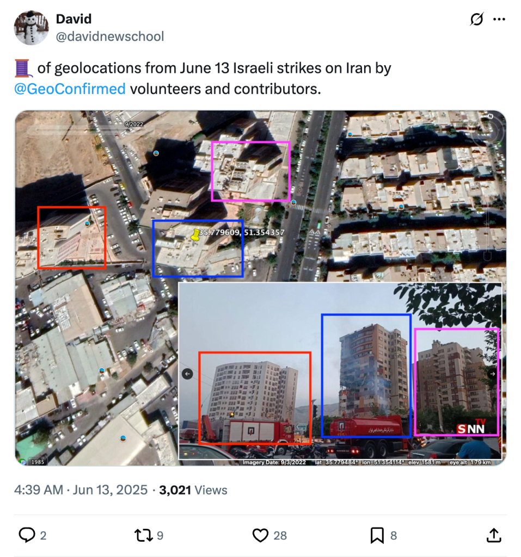521x557 pixels.
Task: Open David's snowman profile avatar
Action: [31, 28]
